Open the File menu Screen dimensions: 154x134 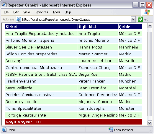[6, 12]
